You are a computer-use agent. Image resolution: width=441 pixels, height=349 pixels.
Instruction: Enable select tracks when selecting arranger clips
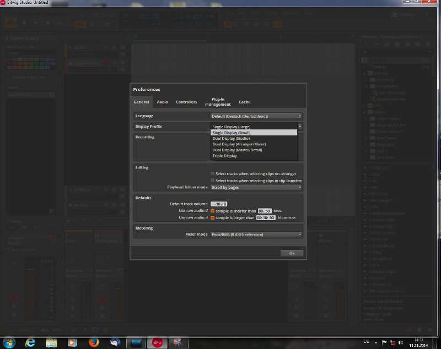(x=212, y=173)
